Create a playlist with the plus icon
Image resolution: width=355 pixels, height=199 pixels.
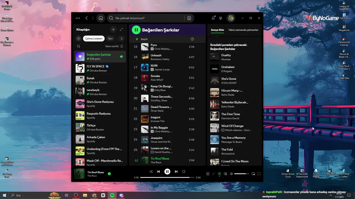(113, 29)
